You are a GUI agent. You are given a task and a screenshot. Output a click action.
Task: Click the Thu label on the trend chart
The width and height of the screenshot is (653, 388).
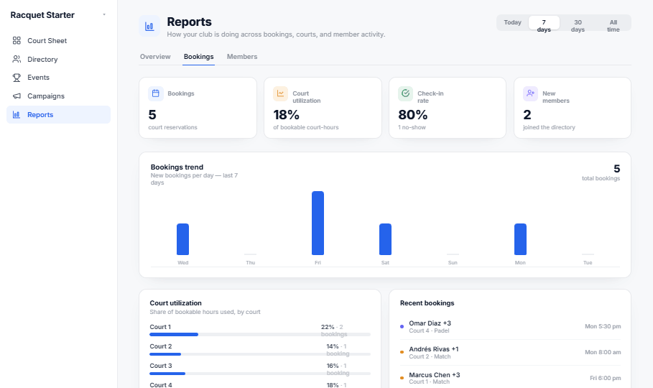(x=250, y=262)
